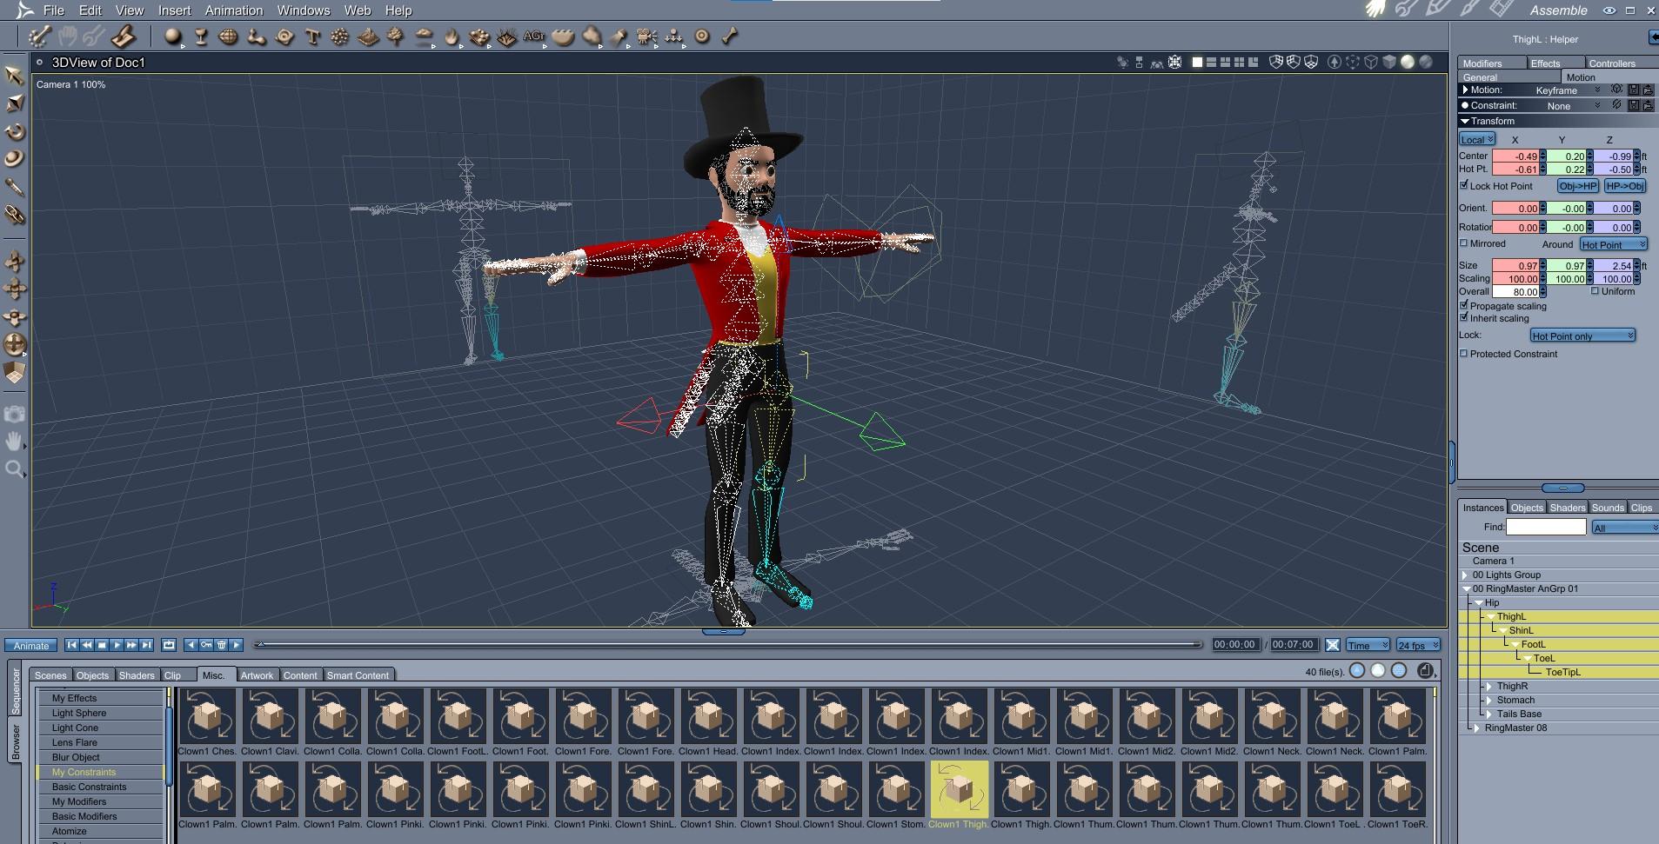Click the wireframe cube display mode
The width and height of the screenshot is (1659, 844).
pos(1371,63)
